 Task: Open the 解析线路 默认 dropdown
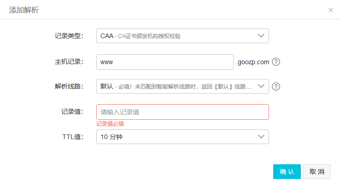click(182, 86)
